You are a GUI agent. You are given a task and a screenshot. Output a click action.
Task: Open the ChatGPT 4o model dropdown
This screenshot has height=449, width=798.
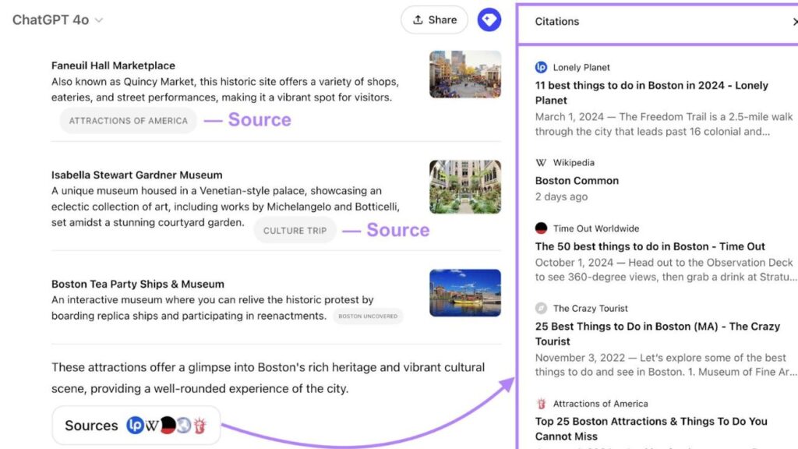(58, 19)
